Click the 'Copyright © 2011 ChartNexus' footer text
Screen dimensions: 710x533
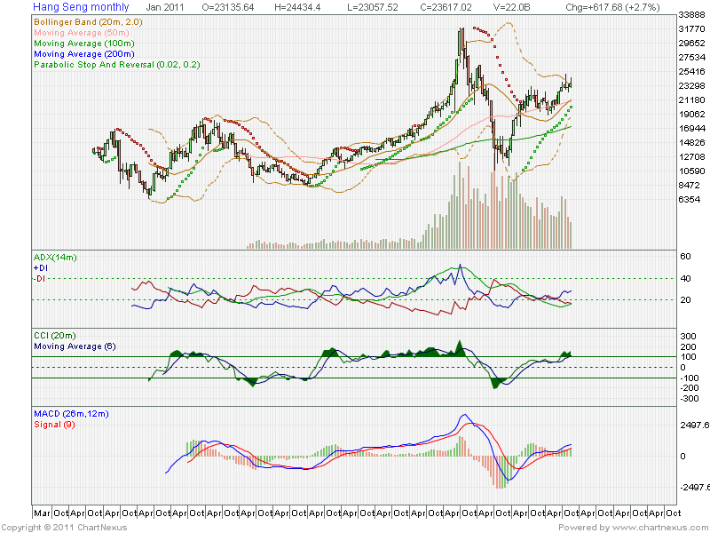coord(64,528)
